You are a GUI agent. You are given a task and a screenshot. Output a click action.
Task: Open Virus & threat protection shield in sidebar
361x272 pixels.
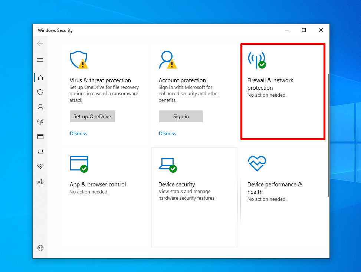tap(40, 92)
